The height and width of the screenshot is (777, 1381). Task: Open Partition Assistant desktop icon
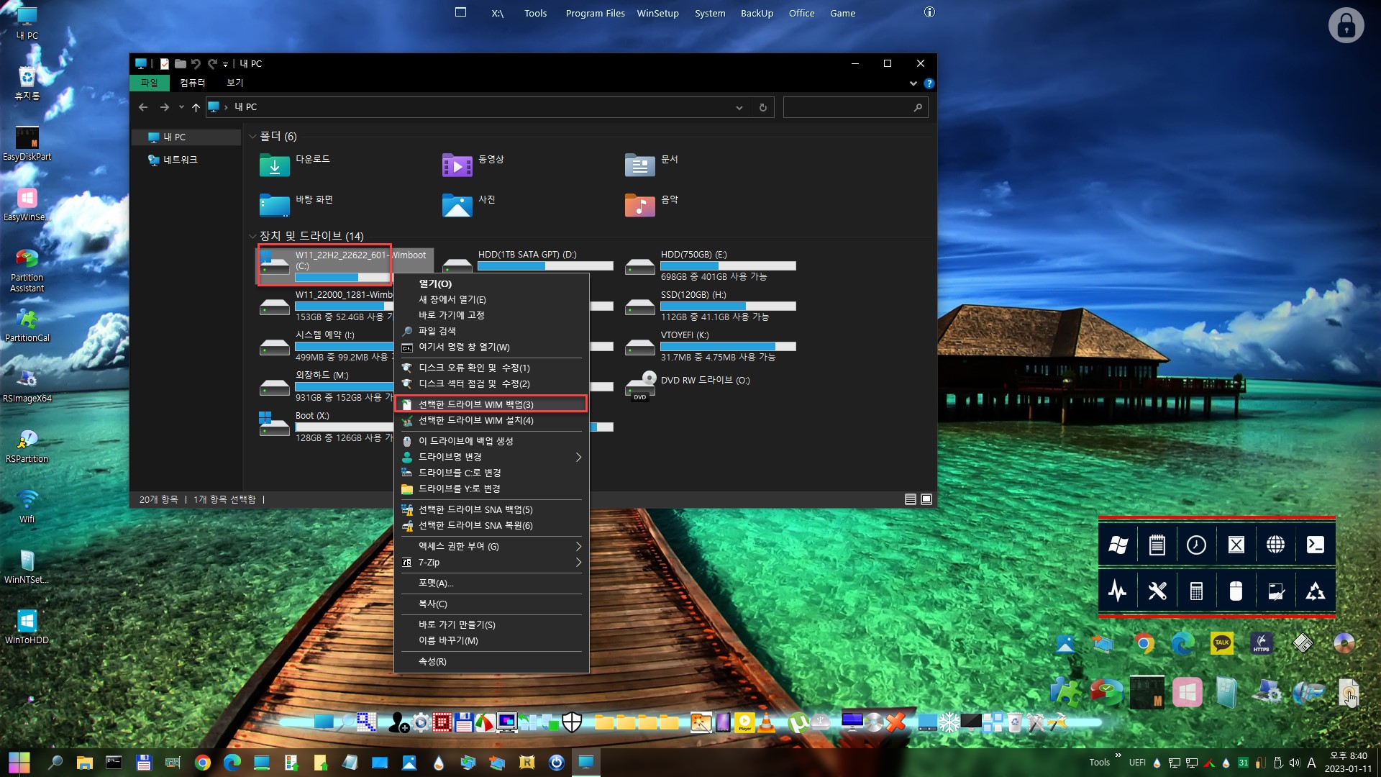(27, 270)
